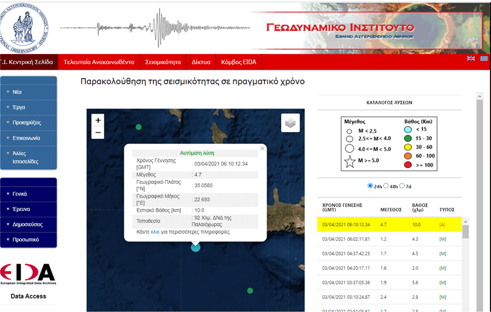Viewport: 491px width, 312px height.
Task: Open the Κόμβος EIDA menu item
Action: click(238, 62)
